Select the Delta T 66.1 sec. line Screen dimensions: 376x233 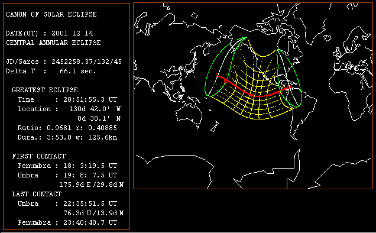pyautogui.click(x=51, y=72)
